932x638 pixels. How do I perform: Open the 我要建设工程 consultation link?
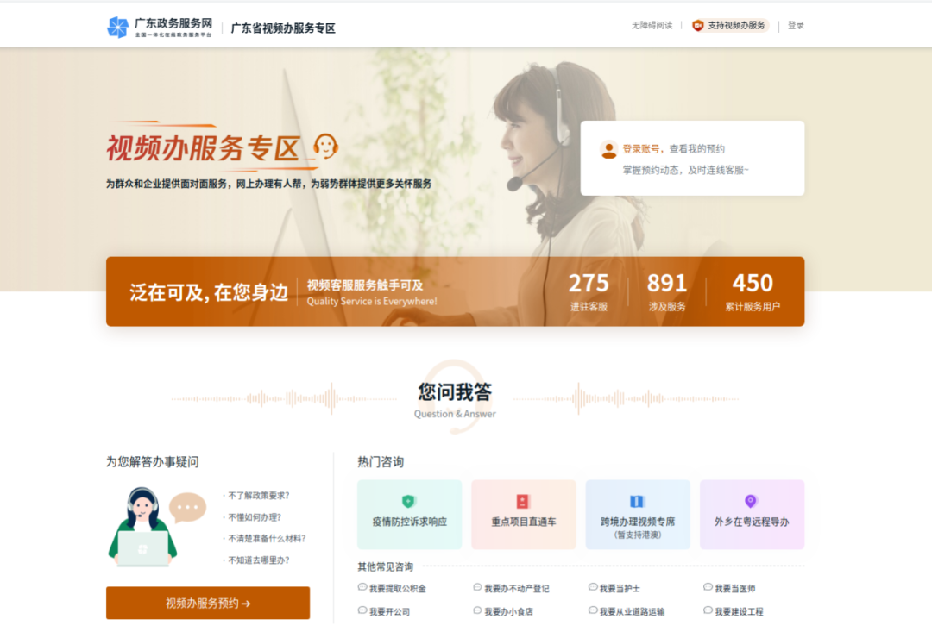point(739,612)
